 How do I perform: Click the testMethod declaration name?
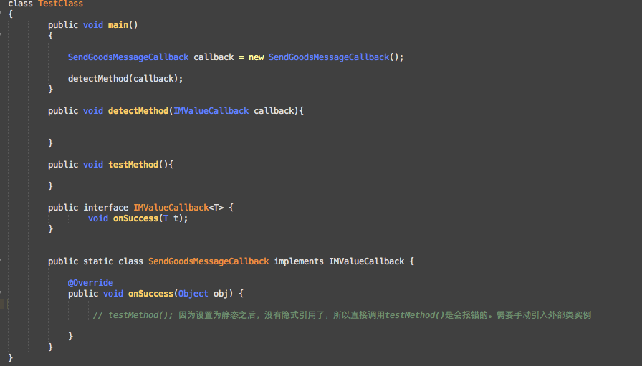tap(133, 165)
